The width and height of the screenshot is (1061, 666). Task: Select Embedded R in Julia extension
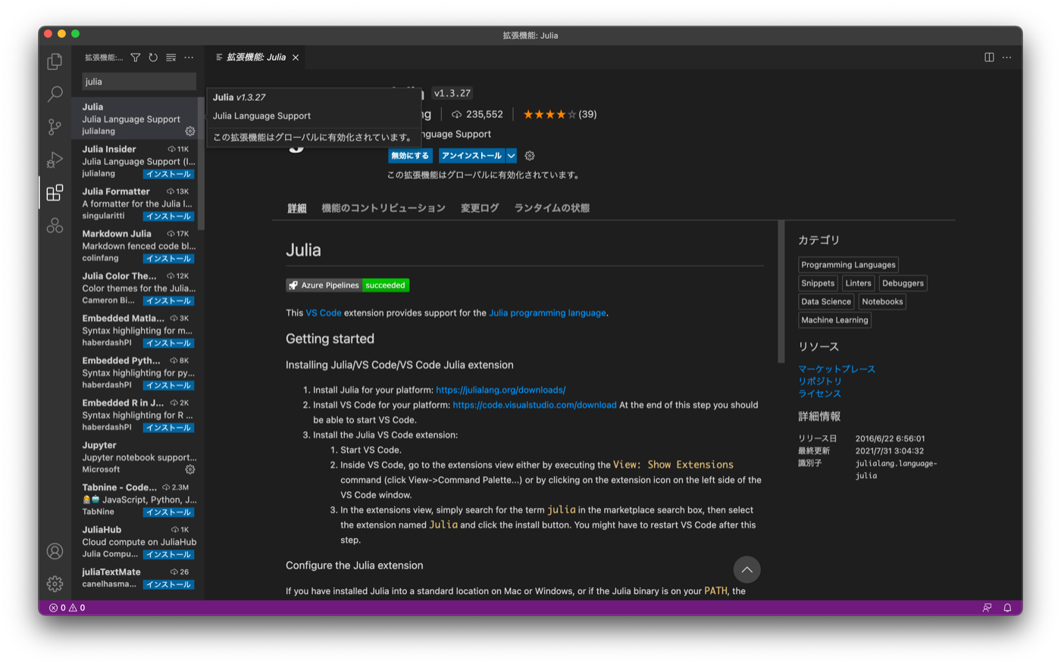[138, 415]
